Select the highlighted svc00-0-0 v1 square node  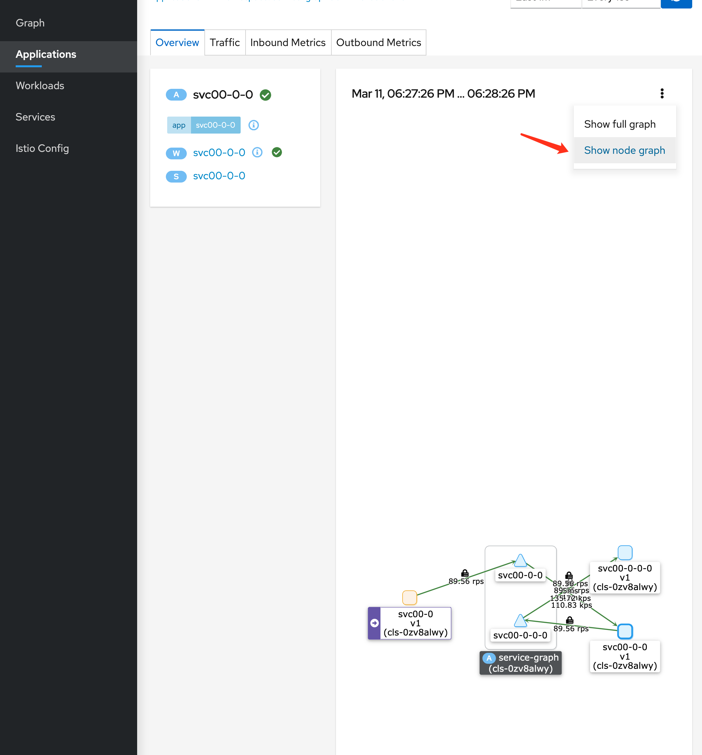[x=625, y=631]
